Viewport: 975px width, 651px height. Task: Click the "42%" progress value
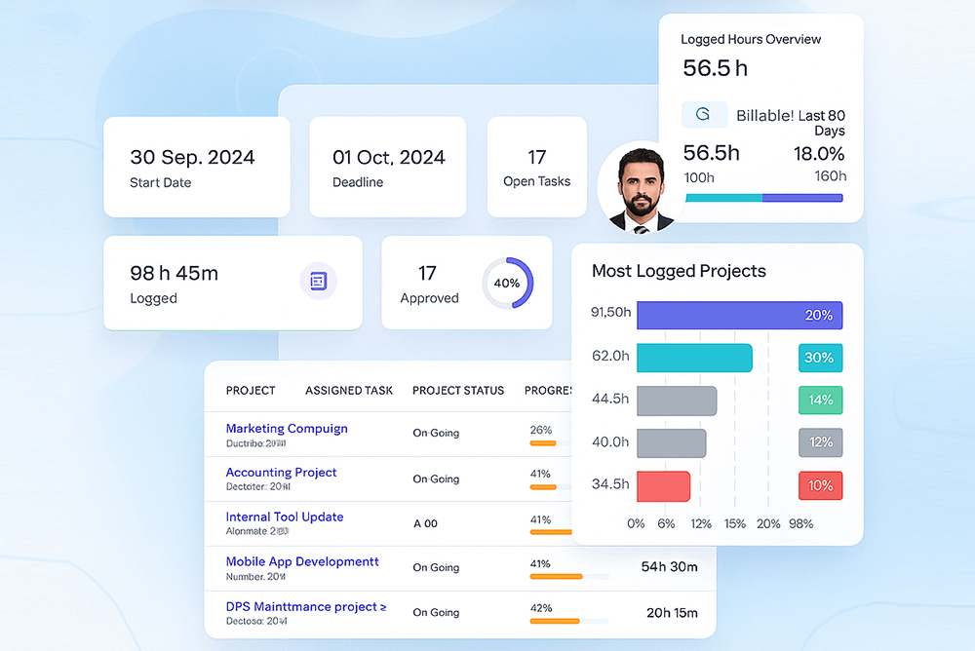pyautogui.click(x=541, y=608)
